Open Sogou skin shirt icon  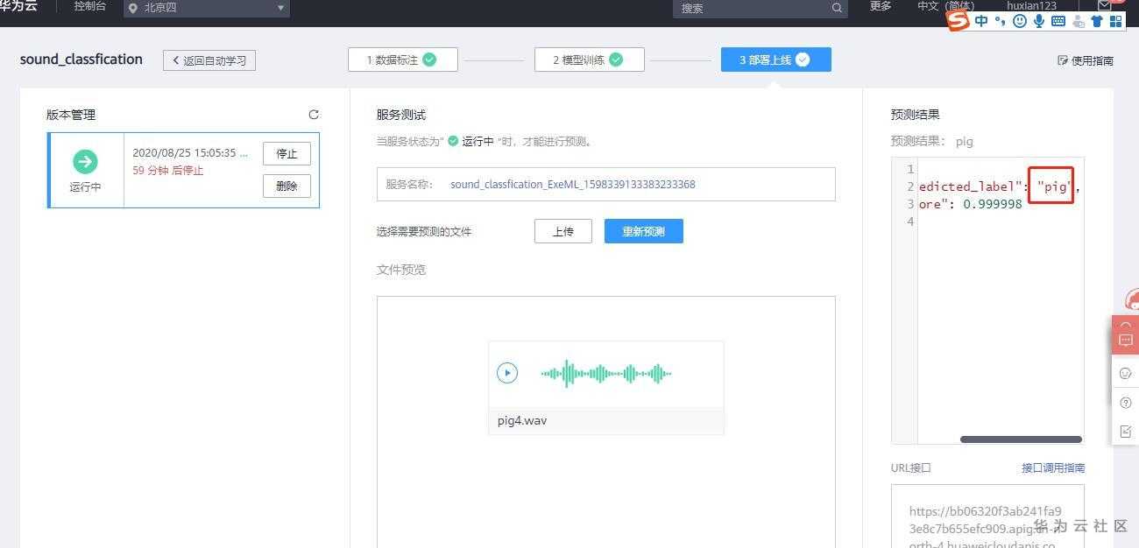(1096, 21)
